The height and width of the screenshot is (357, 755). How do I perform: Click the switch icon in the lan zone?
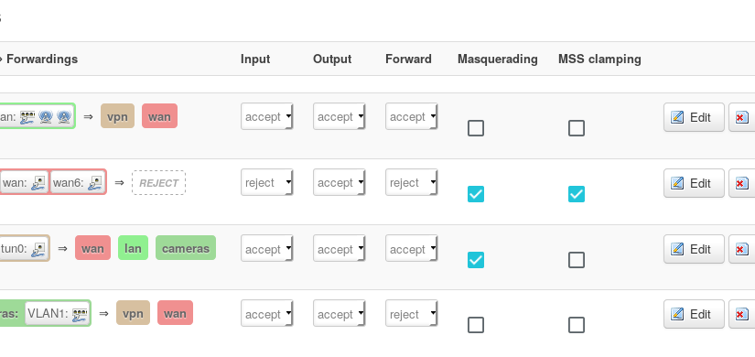[27, 116]
